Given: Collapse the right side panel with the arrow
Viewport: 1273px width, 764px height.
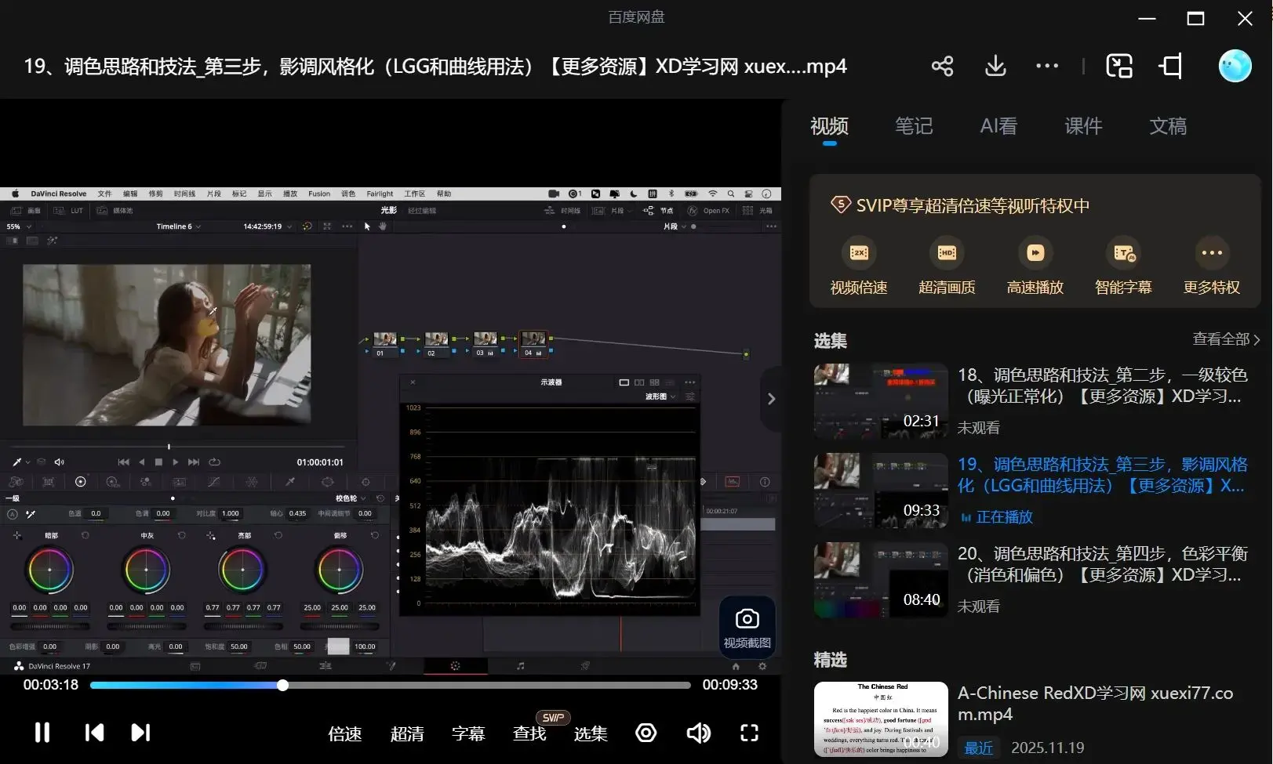Looking at the screenshot, I should click(771, 399).
